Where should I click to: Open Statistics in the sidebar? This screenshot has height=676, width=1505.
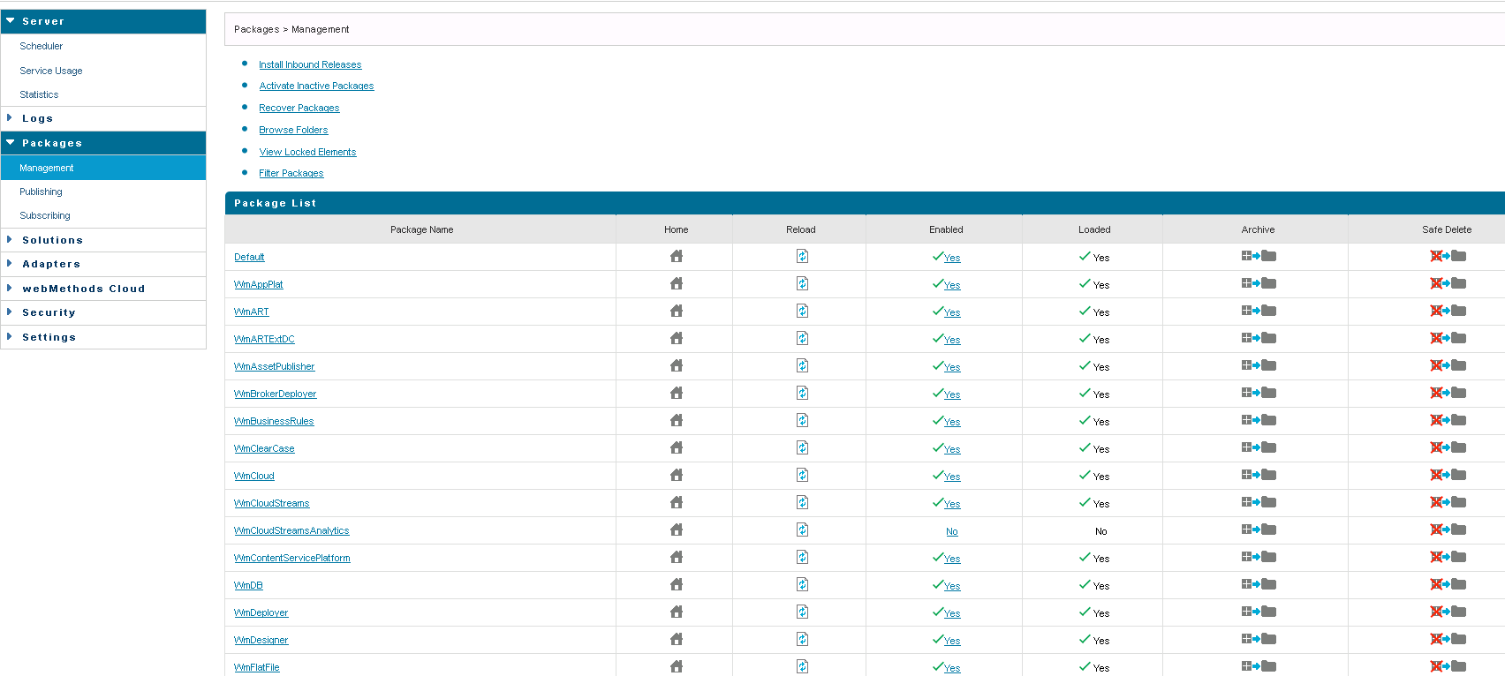[39, 94]
